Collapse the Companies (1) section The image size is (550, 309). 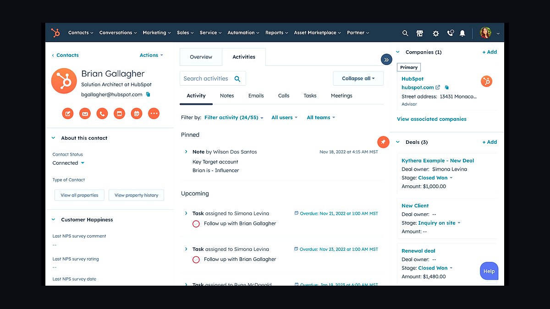click(x=398, y=52)
